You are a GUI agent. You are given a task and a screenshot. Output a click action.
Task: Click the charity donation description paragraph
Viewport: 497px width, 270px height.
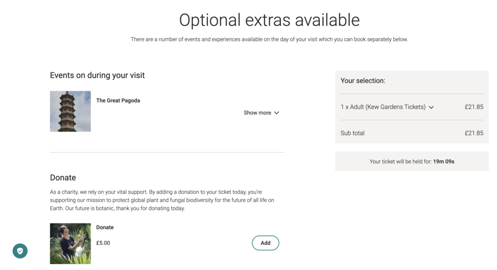click(x=162, y=200)
